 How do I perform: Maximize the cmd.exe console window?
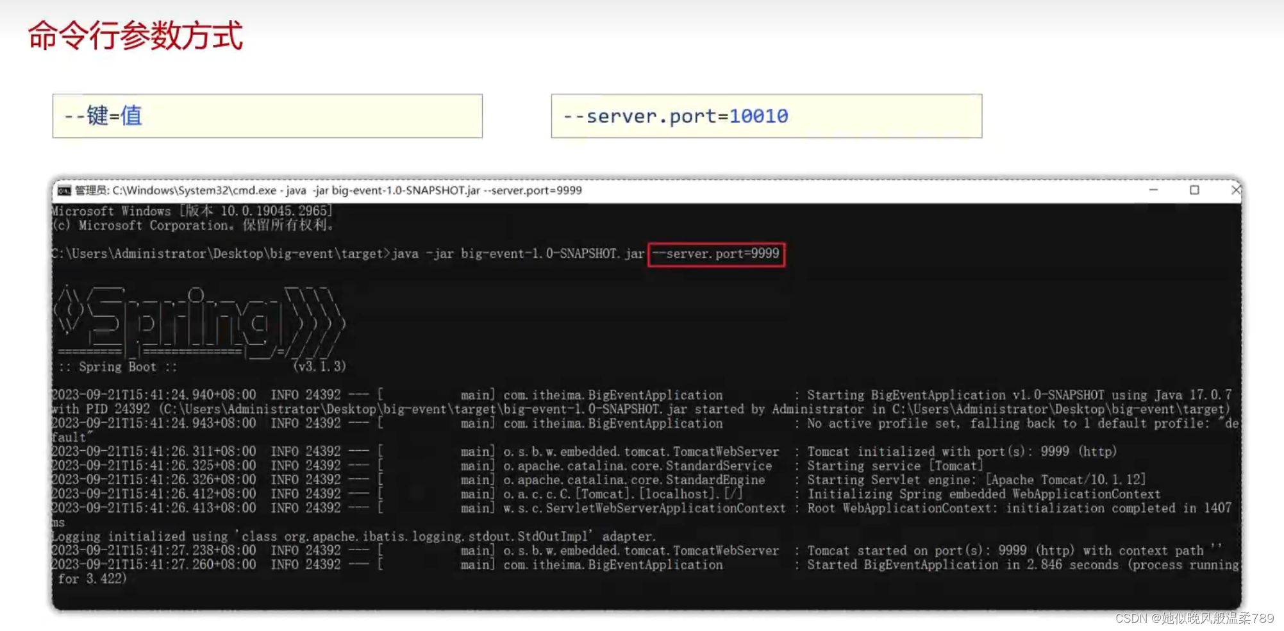tap(1194, 190)
